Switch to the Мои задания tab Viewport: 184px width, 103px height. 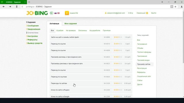click(x=70, y=23)
